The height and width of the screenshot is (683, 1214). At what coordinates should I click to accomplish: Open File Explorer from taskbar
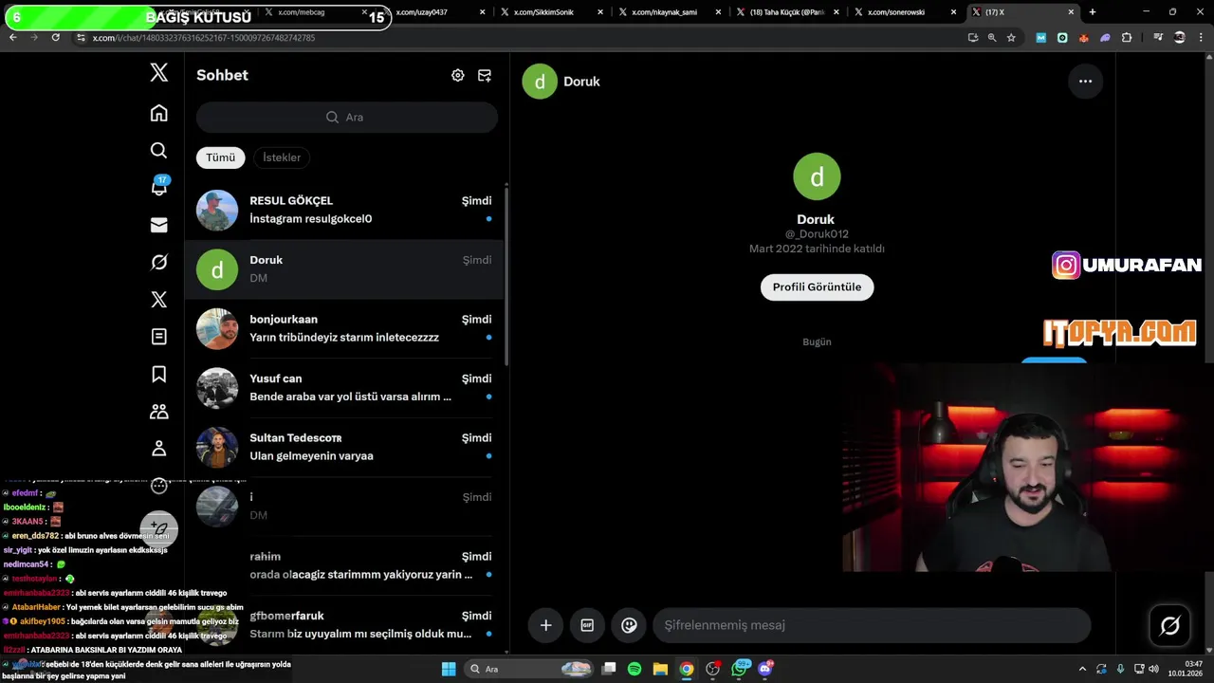tap(660, 669)
